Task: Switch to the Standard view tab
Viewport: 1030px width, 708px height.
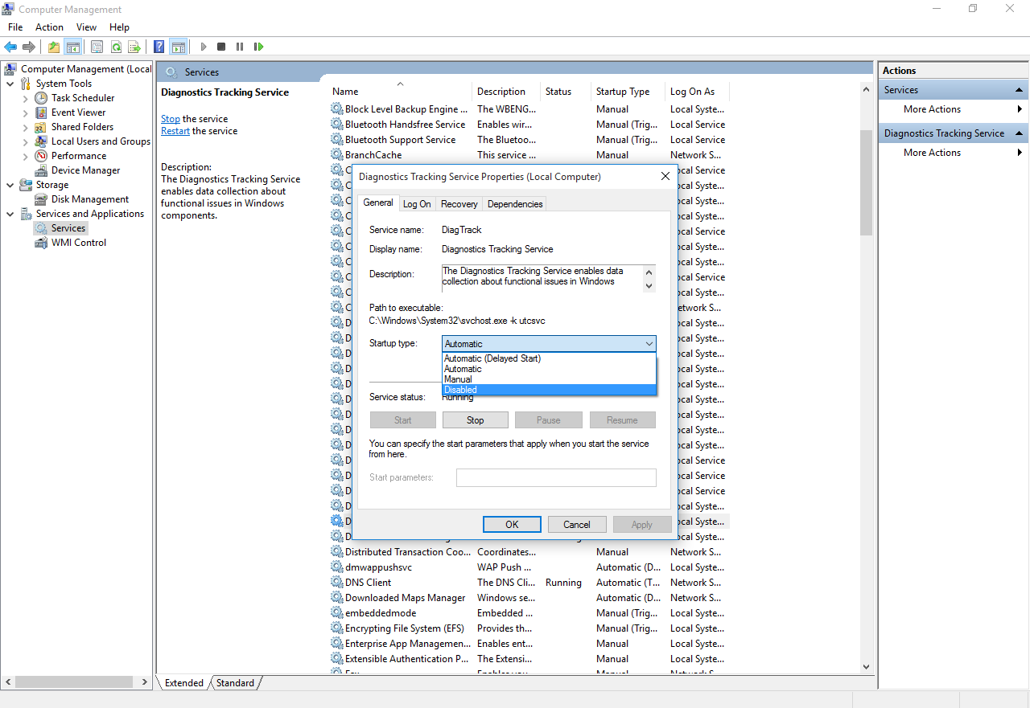Action: (x=235, y=683)
